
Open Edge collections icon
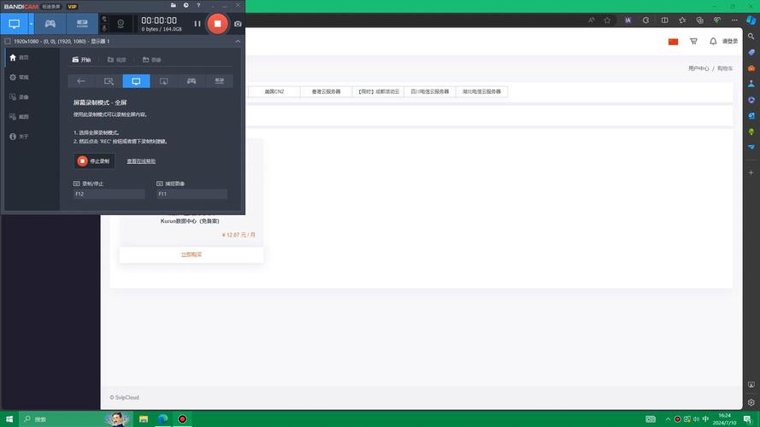[700, 20]
